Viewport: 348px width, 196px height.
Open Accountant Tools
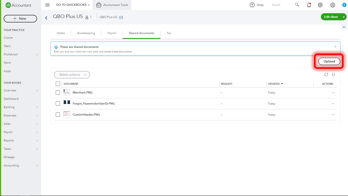(112, 5)
